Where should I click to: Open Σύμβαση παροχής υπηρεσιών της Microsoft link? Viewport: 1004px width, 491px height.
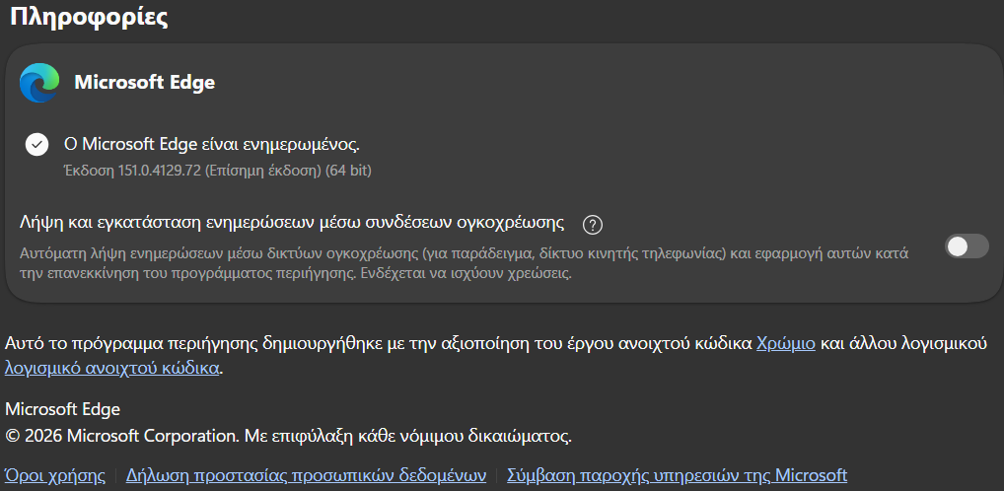677,475
